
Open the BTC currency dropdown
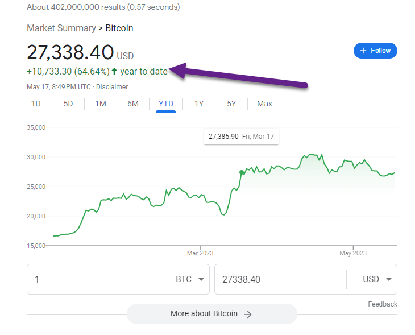pos(189,279)
